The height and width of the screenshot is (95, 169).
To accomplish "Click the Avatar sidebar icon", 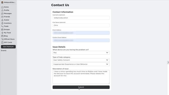I will click(x=2, y=20).
